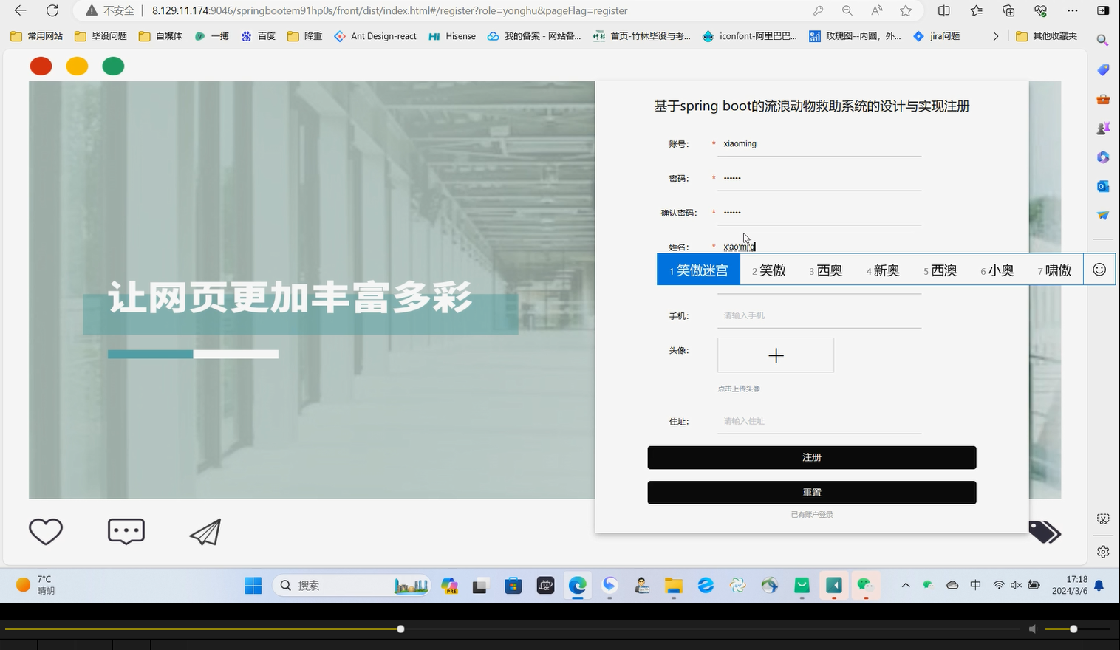Open Drop via the paper plane sidebar icon
This screenshot has height=650, width=1120.
(x=1102, y=216)
